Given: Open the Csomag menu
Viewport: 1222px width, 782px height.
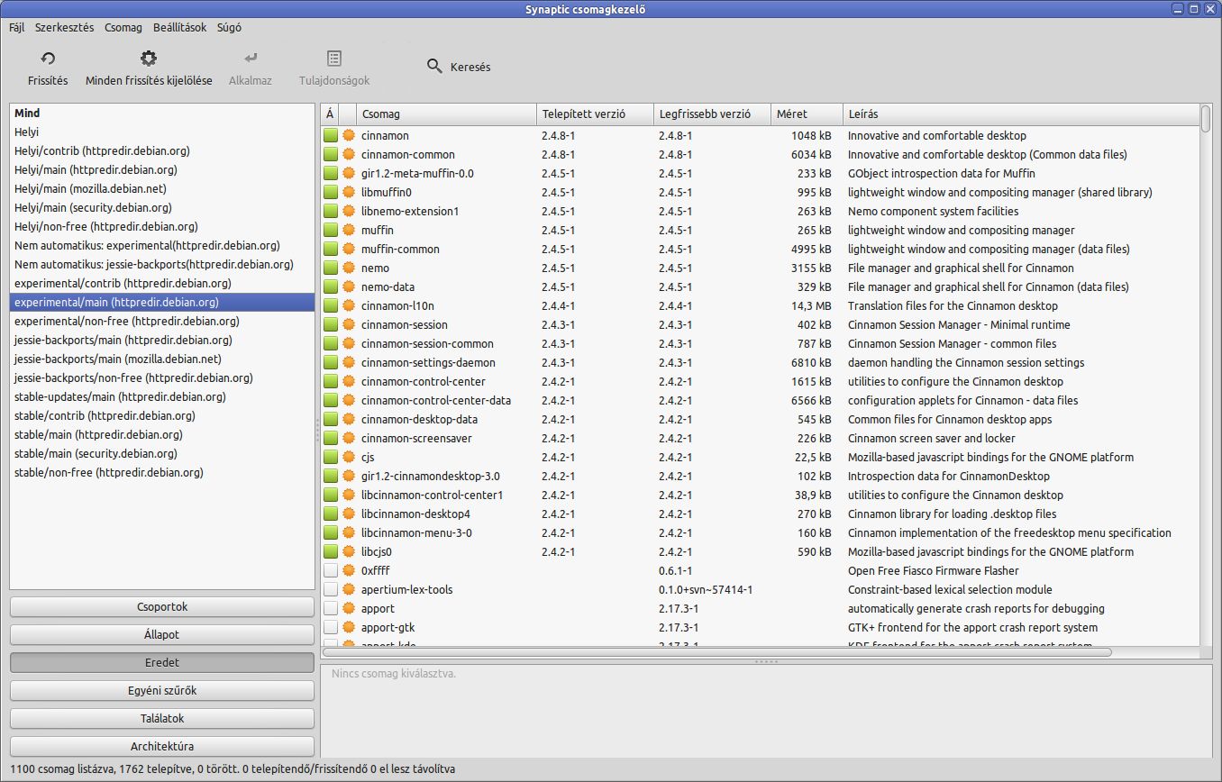Looking at the screenshot, I should [x=123, y=27].
